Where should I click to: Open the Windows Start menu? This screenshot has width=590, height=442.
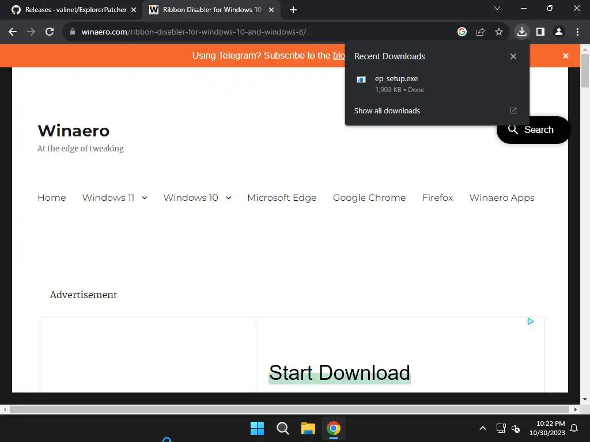pos(258,428)
